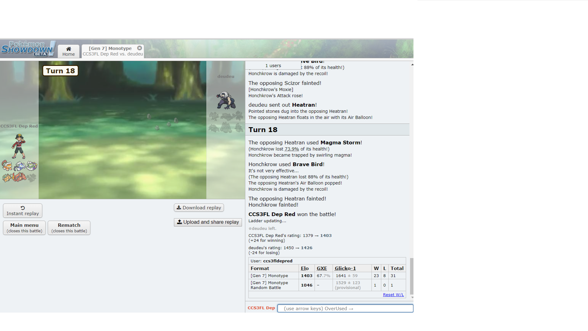Click the Monotype Random Battle ladder row
Image resolution: width=588 pixels, height=331 pixels.
327,285
